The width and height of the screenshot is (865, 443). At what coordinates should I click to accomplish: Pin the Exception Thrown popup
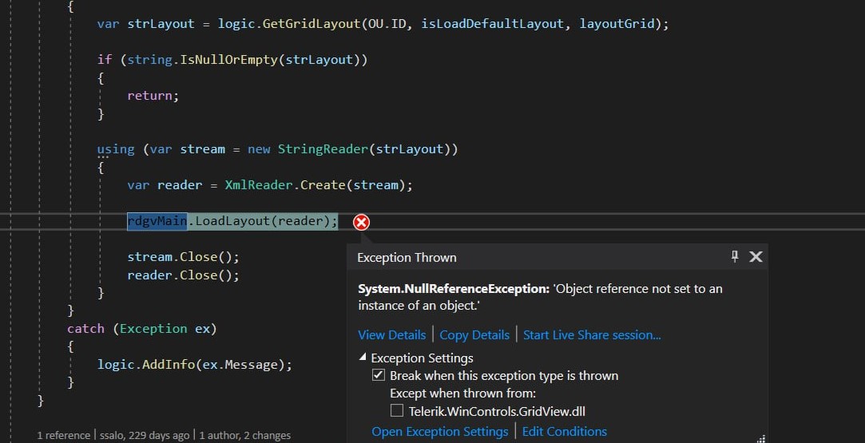click(x=734, y=256)
